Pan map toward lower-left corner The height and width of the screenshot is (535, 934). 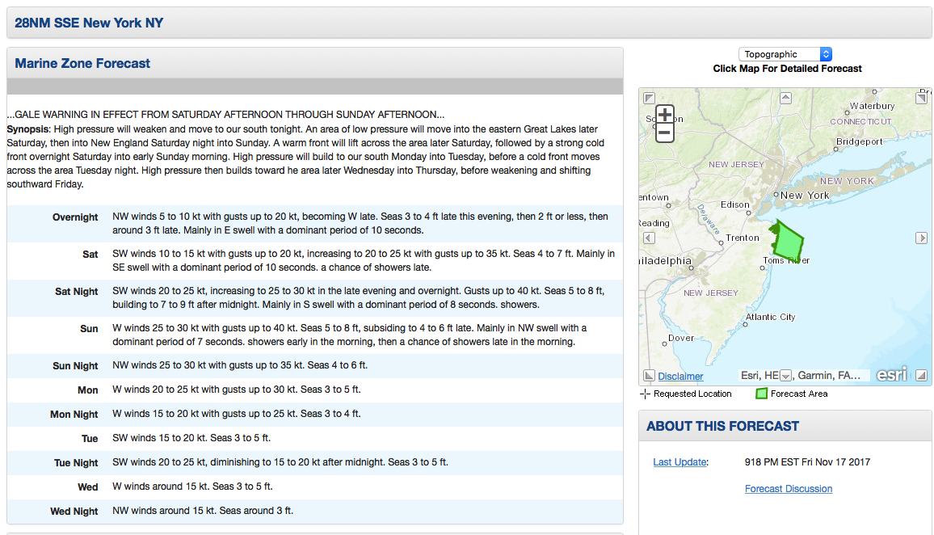tap(649, 376)
